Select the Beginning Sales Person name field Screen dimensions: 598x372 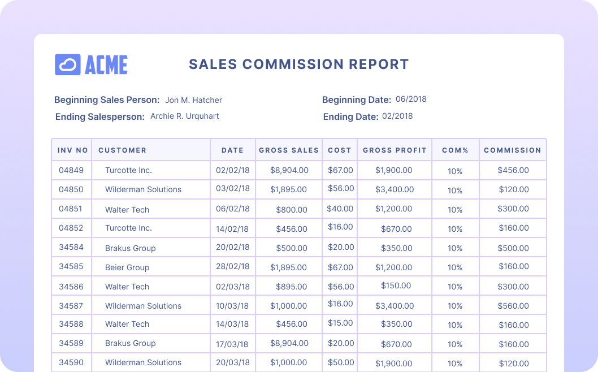pyautogui.click(x=193, y=100)
